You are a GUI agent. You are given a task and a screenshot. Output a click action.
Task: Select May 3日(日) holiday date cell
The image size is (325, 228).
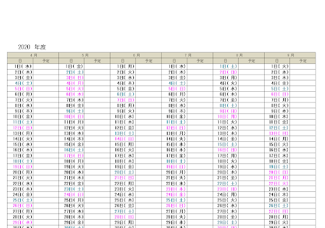pos(72,77)
